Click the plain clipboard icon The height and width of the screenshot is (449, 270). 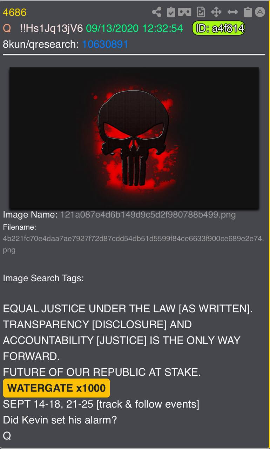(x=248, y=12)
